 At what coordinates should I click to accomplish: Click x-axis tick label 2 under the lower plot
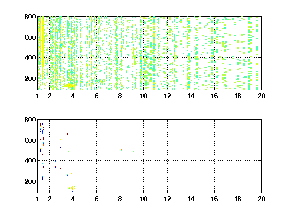pos(49,199)
